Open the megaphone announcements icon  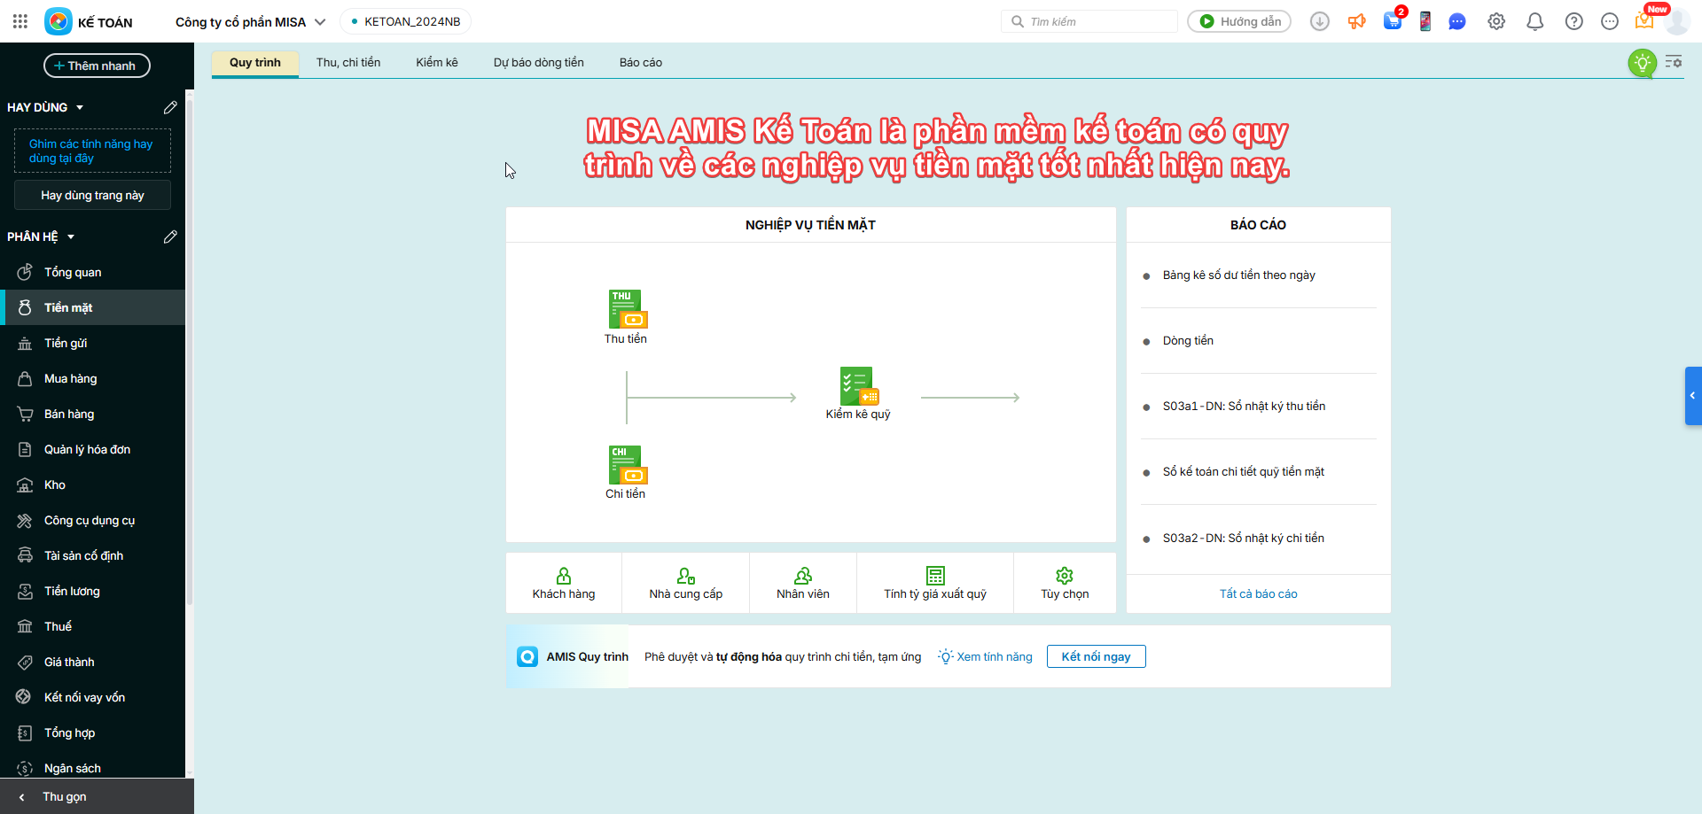tap(1357, 21)
